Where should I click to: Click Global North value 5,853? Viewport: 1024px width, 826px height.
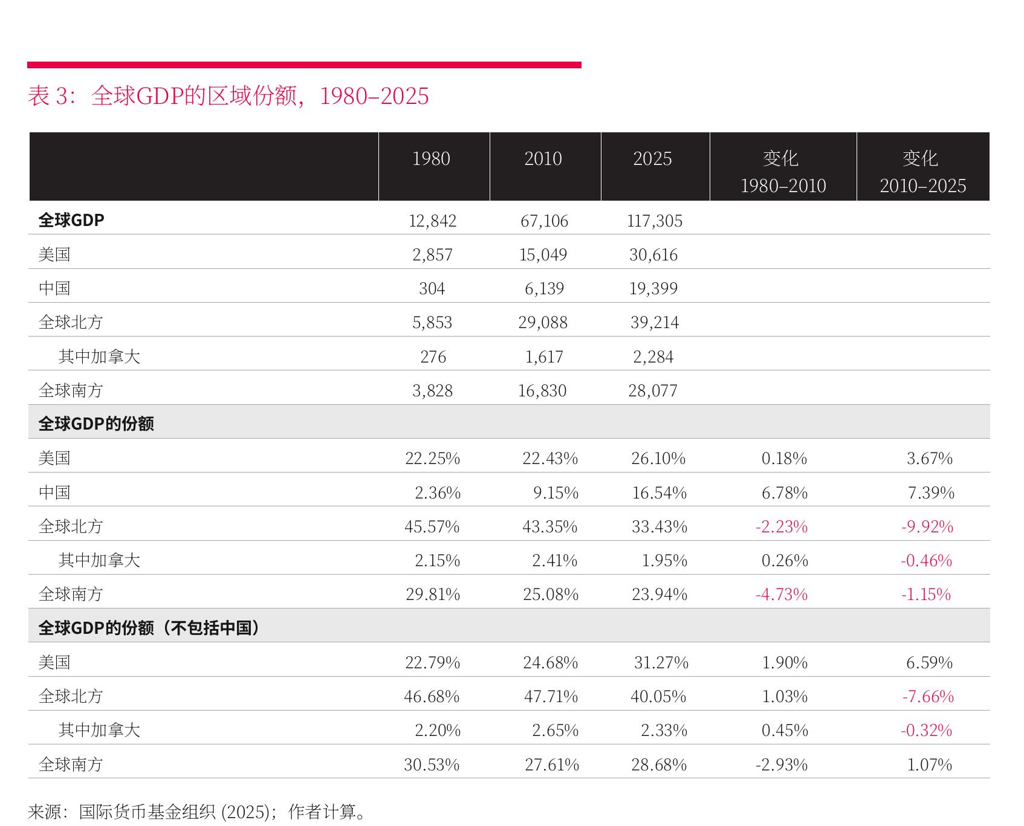(x=432, y=323)
